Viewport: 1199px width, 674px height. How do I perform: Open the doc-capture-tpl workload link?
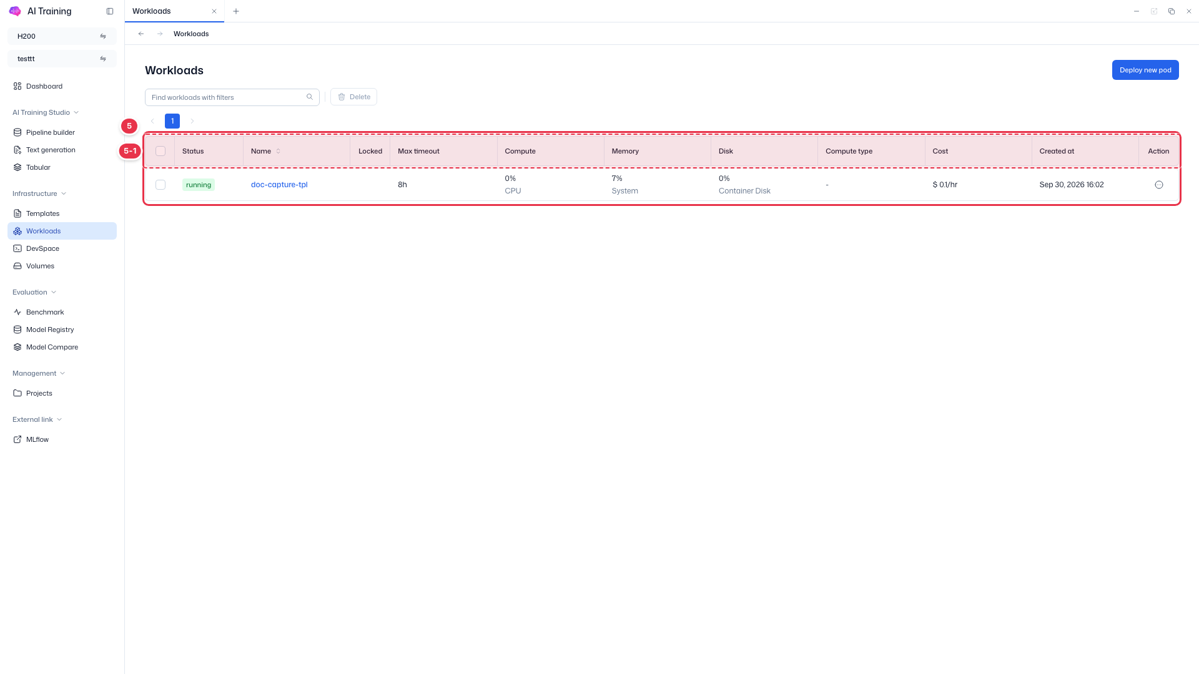(x=279, y=185)
